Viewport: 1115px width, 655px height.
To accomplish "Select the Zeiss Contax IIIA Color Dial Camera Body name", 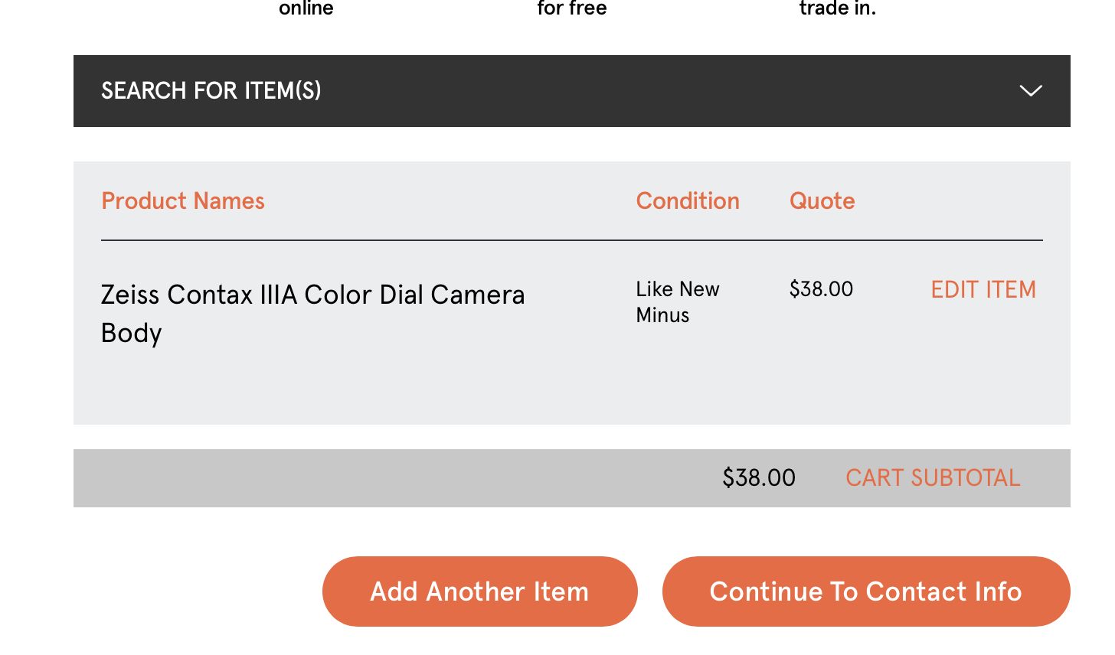I will coord(312,314).
